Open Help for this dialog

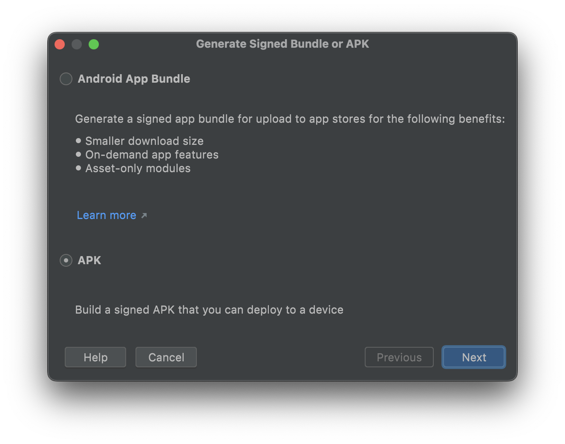pyautogui.click(x=95, y=357)
